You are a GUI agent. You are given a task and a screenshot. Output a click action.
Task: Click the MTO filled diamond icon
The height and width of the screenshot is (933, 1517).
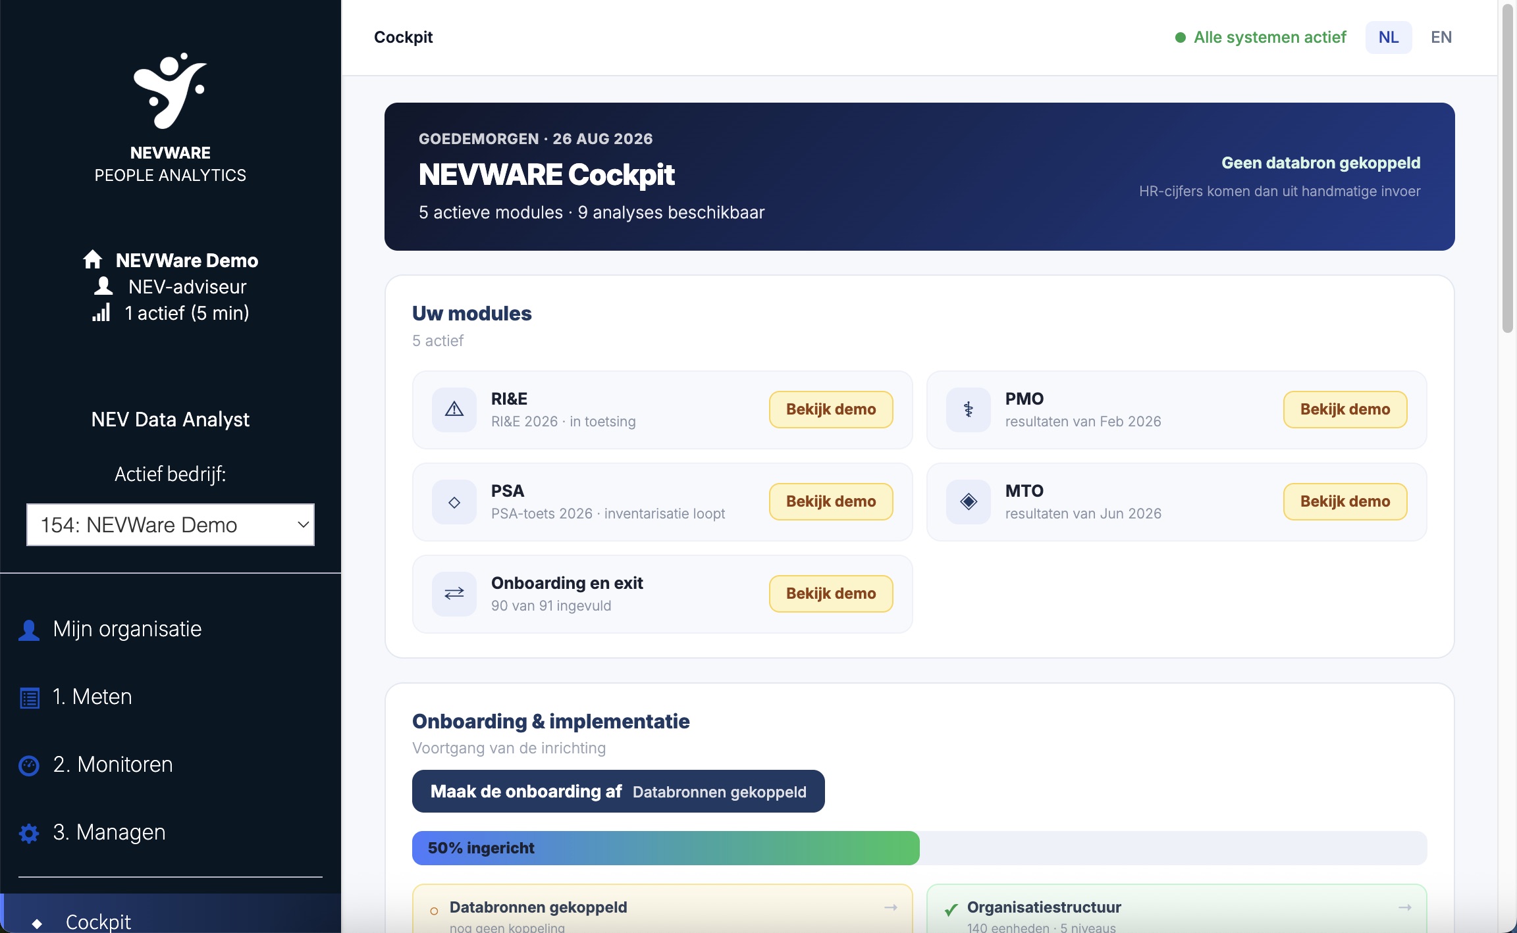click(x=969, y=502)
